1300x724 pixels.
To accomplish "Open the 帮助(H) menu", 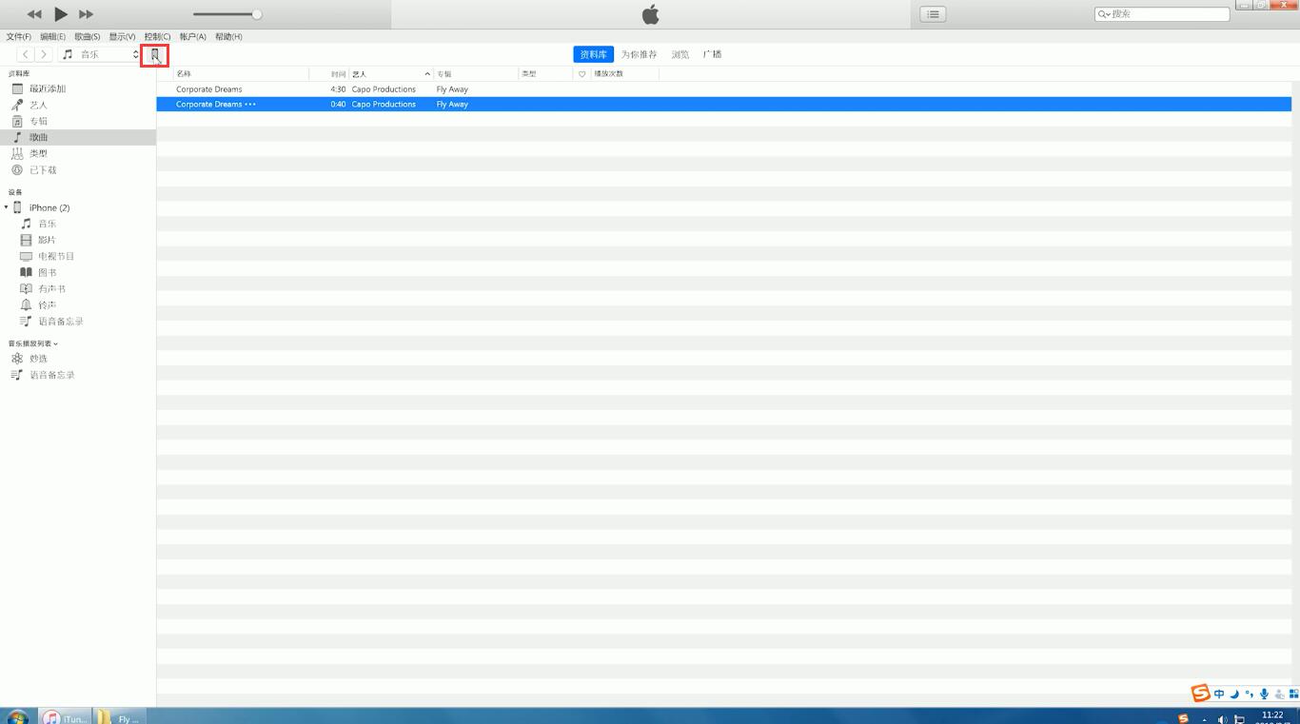I will tap(228, 37).
